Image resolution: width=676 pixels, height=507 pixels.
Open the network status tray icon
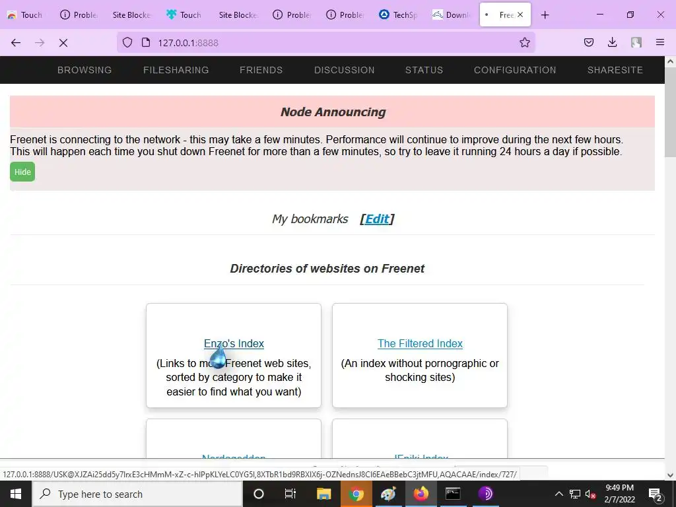click(x=575, y=494)
